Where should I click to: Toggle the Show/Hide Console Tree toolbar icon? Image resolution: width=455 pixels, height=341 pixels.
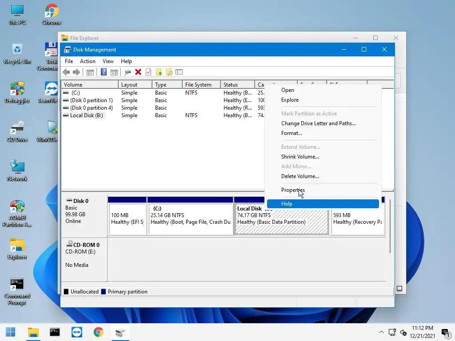pyautogui.click(x=90, y=72)
